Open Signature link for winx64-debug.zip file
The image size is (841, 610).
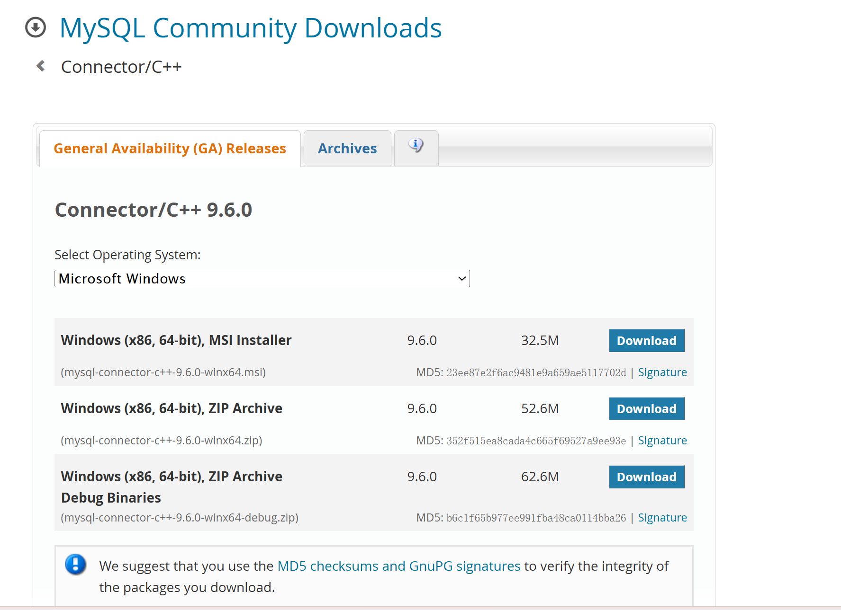[662, 518]
